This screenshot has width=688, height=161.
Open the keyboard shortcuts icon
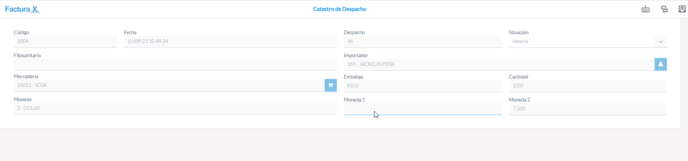645,9
